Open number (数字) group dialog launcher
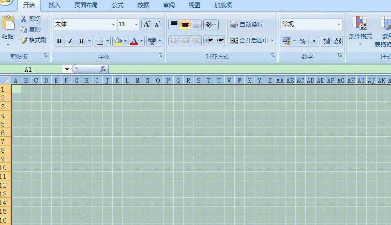Image resolution: width=391 pixels, height=225 pixels. tap(340, 55)
